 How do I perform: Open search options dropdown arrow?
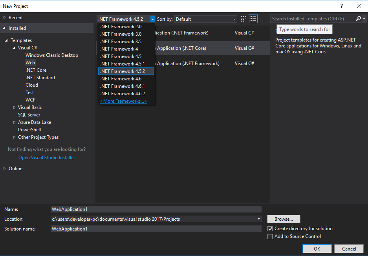(364, 19)
